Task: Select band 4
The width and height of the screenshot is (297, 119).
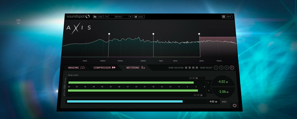Action: (232, 68)
